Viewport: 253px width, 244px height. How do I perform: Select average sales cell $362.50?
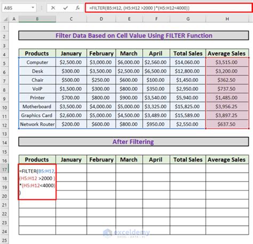227,80
